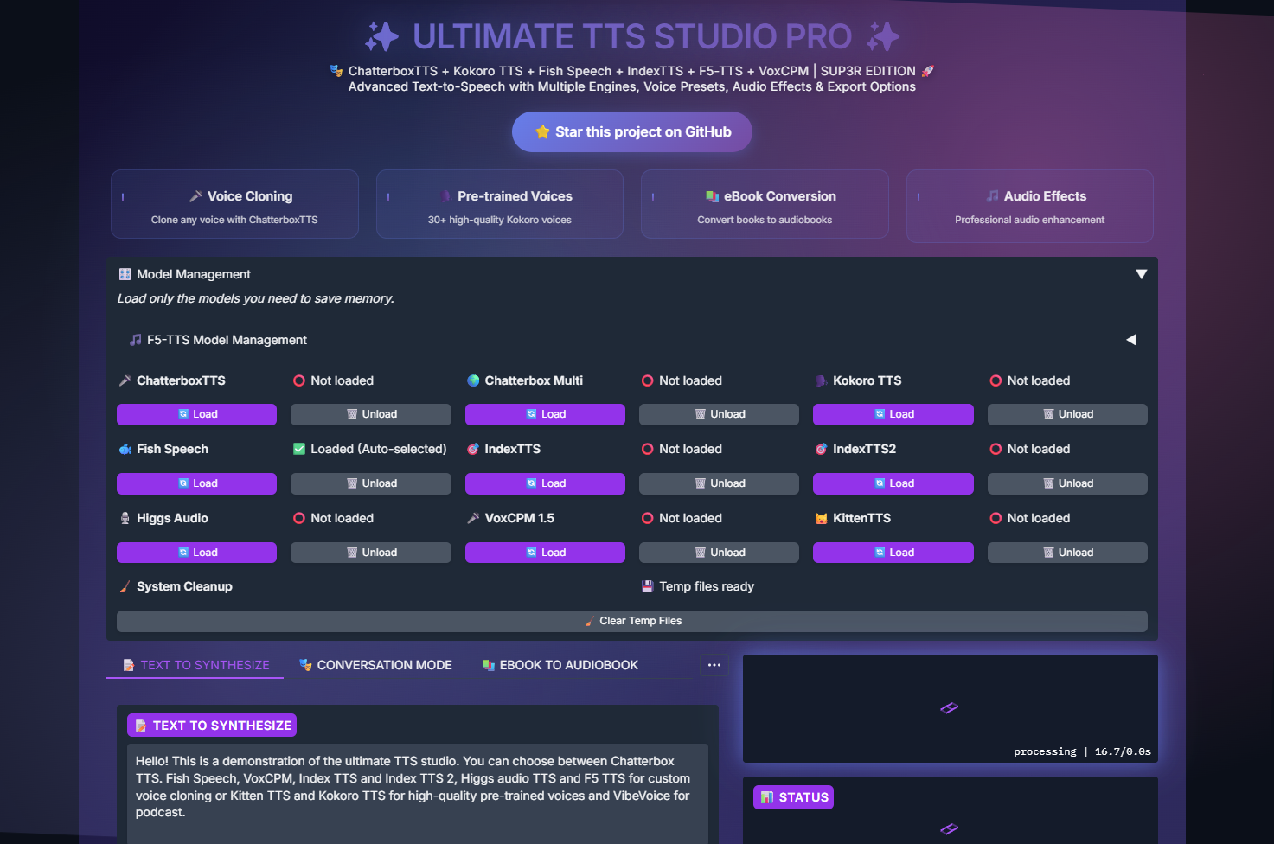Unload the KittenTTS model

[x=1067, y=553]
